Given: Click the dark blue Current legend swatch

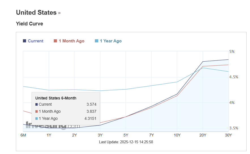Looking at the screenshot, I should (24, 41).
